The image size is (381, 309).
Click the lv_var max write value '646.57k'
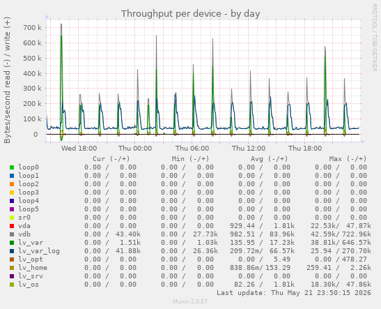point(357,243)
